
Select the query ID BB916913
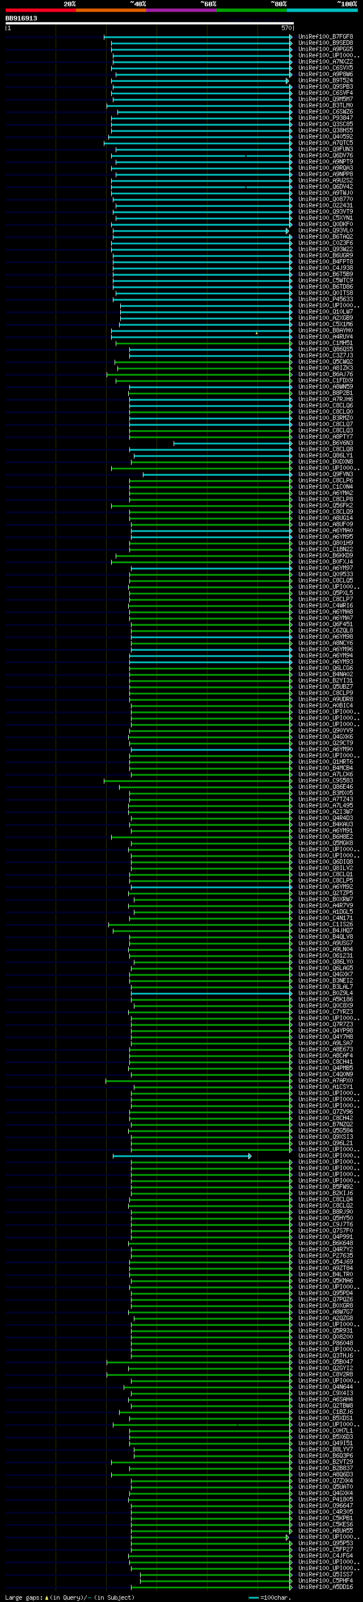click(x=21, y=18)
